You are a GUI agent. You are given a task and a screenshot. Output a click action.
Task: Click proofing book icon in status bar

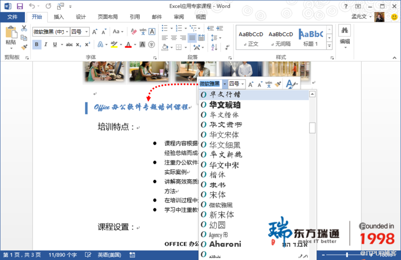point(88,255)
